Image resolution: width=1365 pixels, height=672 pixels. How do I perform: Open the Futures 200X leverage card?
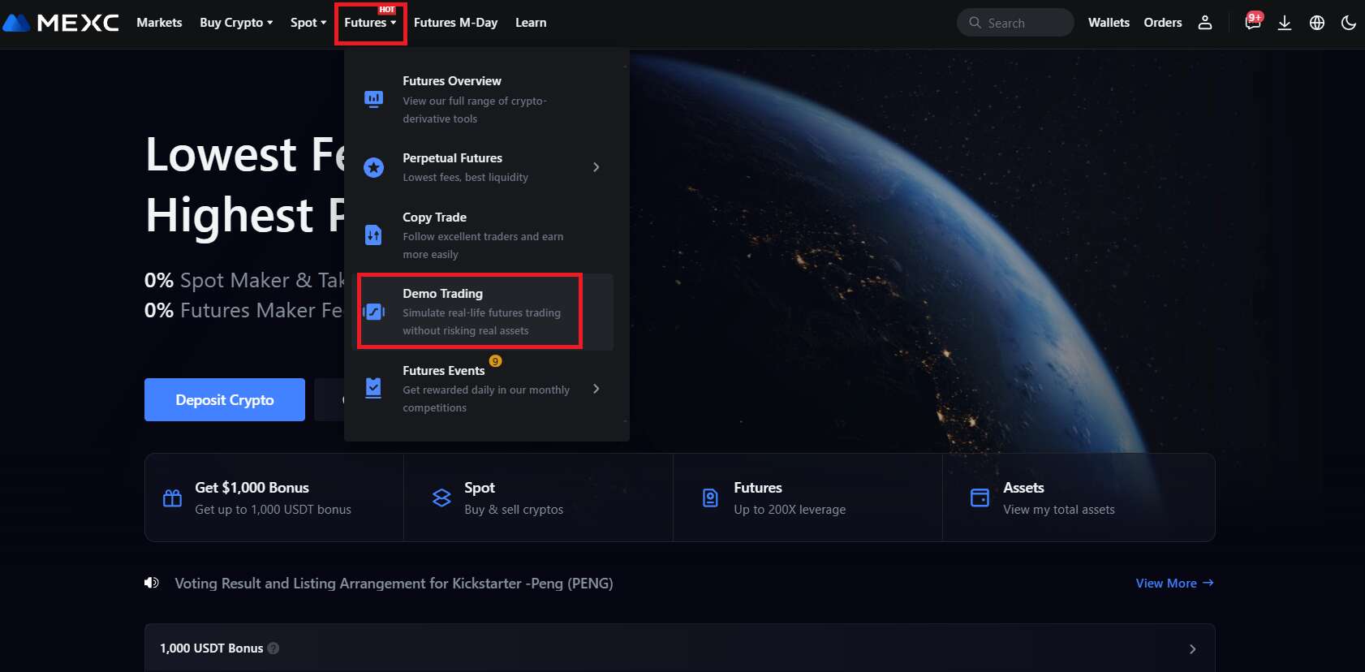tap(807, 498)
